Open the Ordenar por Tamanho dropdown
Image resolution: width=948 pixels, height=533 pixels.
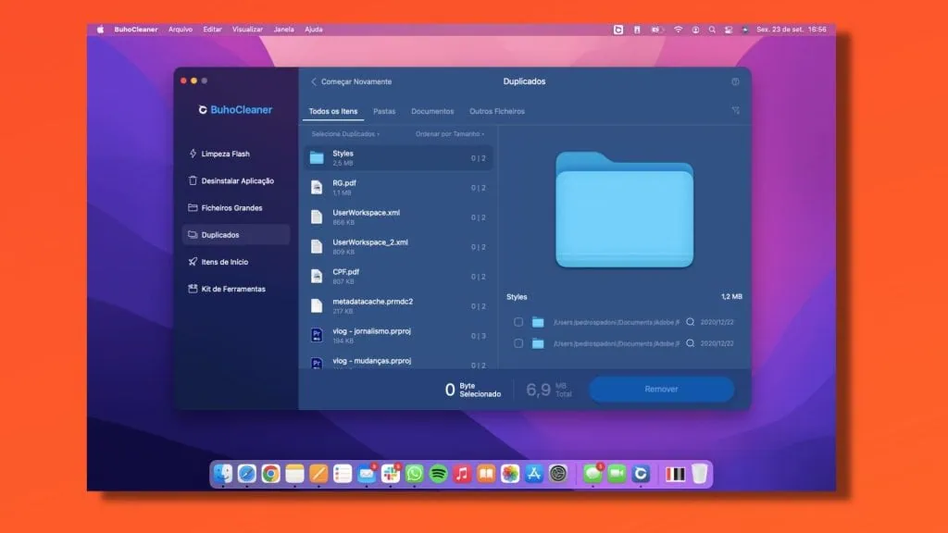(450, 132)
